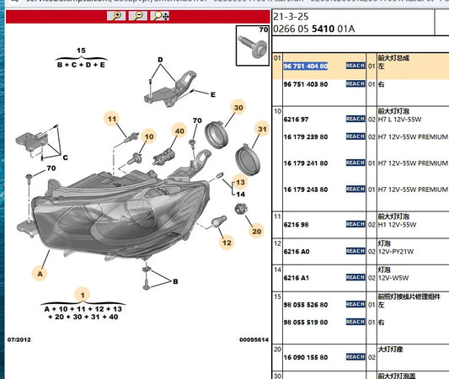This screenshot has height=379, width=449.
Task: Select callout A on the headlight diagram
Action: 40,274
